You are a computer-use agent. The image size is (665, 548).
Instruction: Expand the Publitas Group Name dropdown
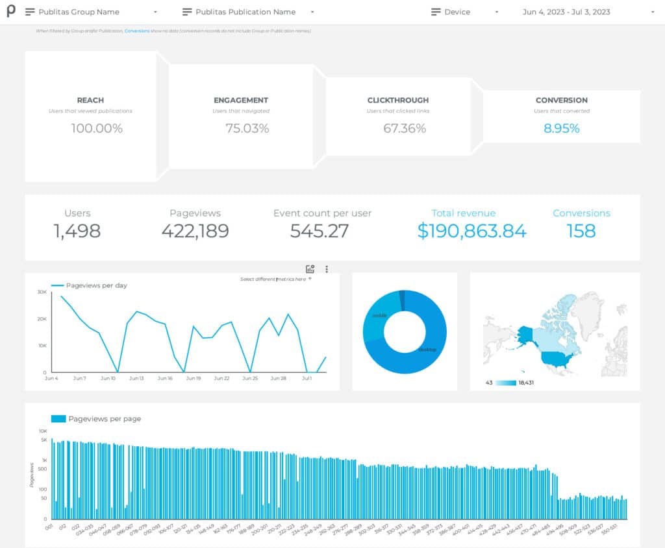point(154,11)
